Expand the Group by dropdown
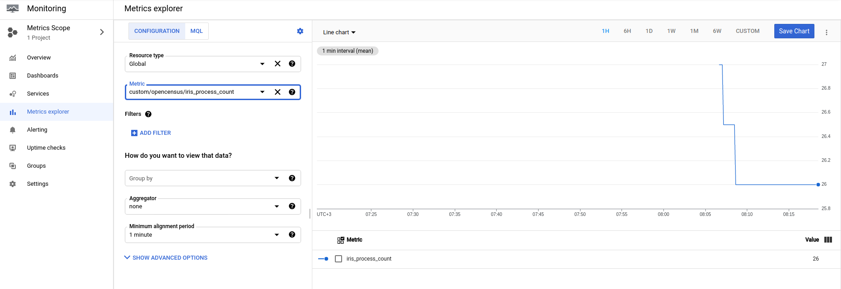Viewport: 841px width, 289px height. tap(277, 178)
